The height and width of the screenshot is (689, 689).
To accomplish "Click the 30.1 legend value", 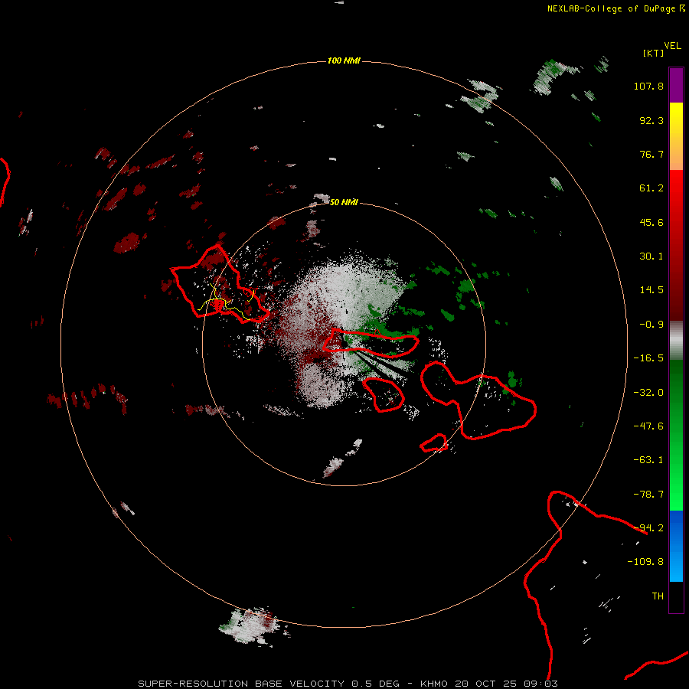I will [x=651, y=256].
